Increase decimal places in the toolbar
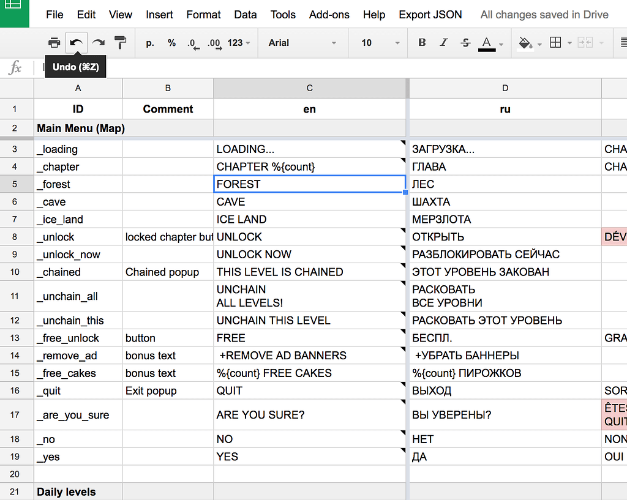This screenshot has width=627, height=500. [214, 43]
